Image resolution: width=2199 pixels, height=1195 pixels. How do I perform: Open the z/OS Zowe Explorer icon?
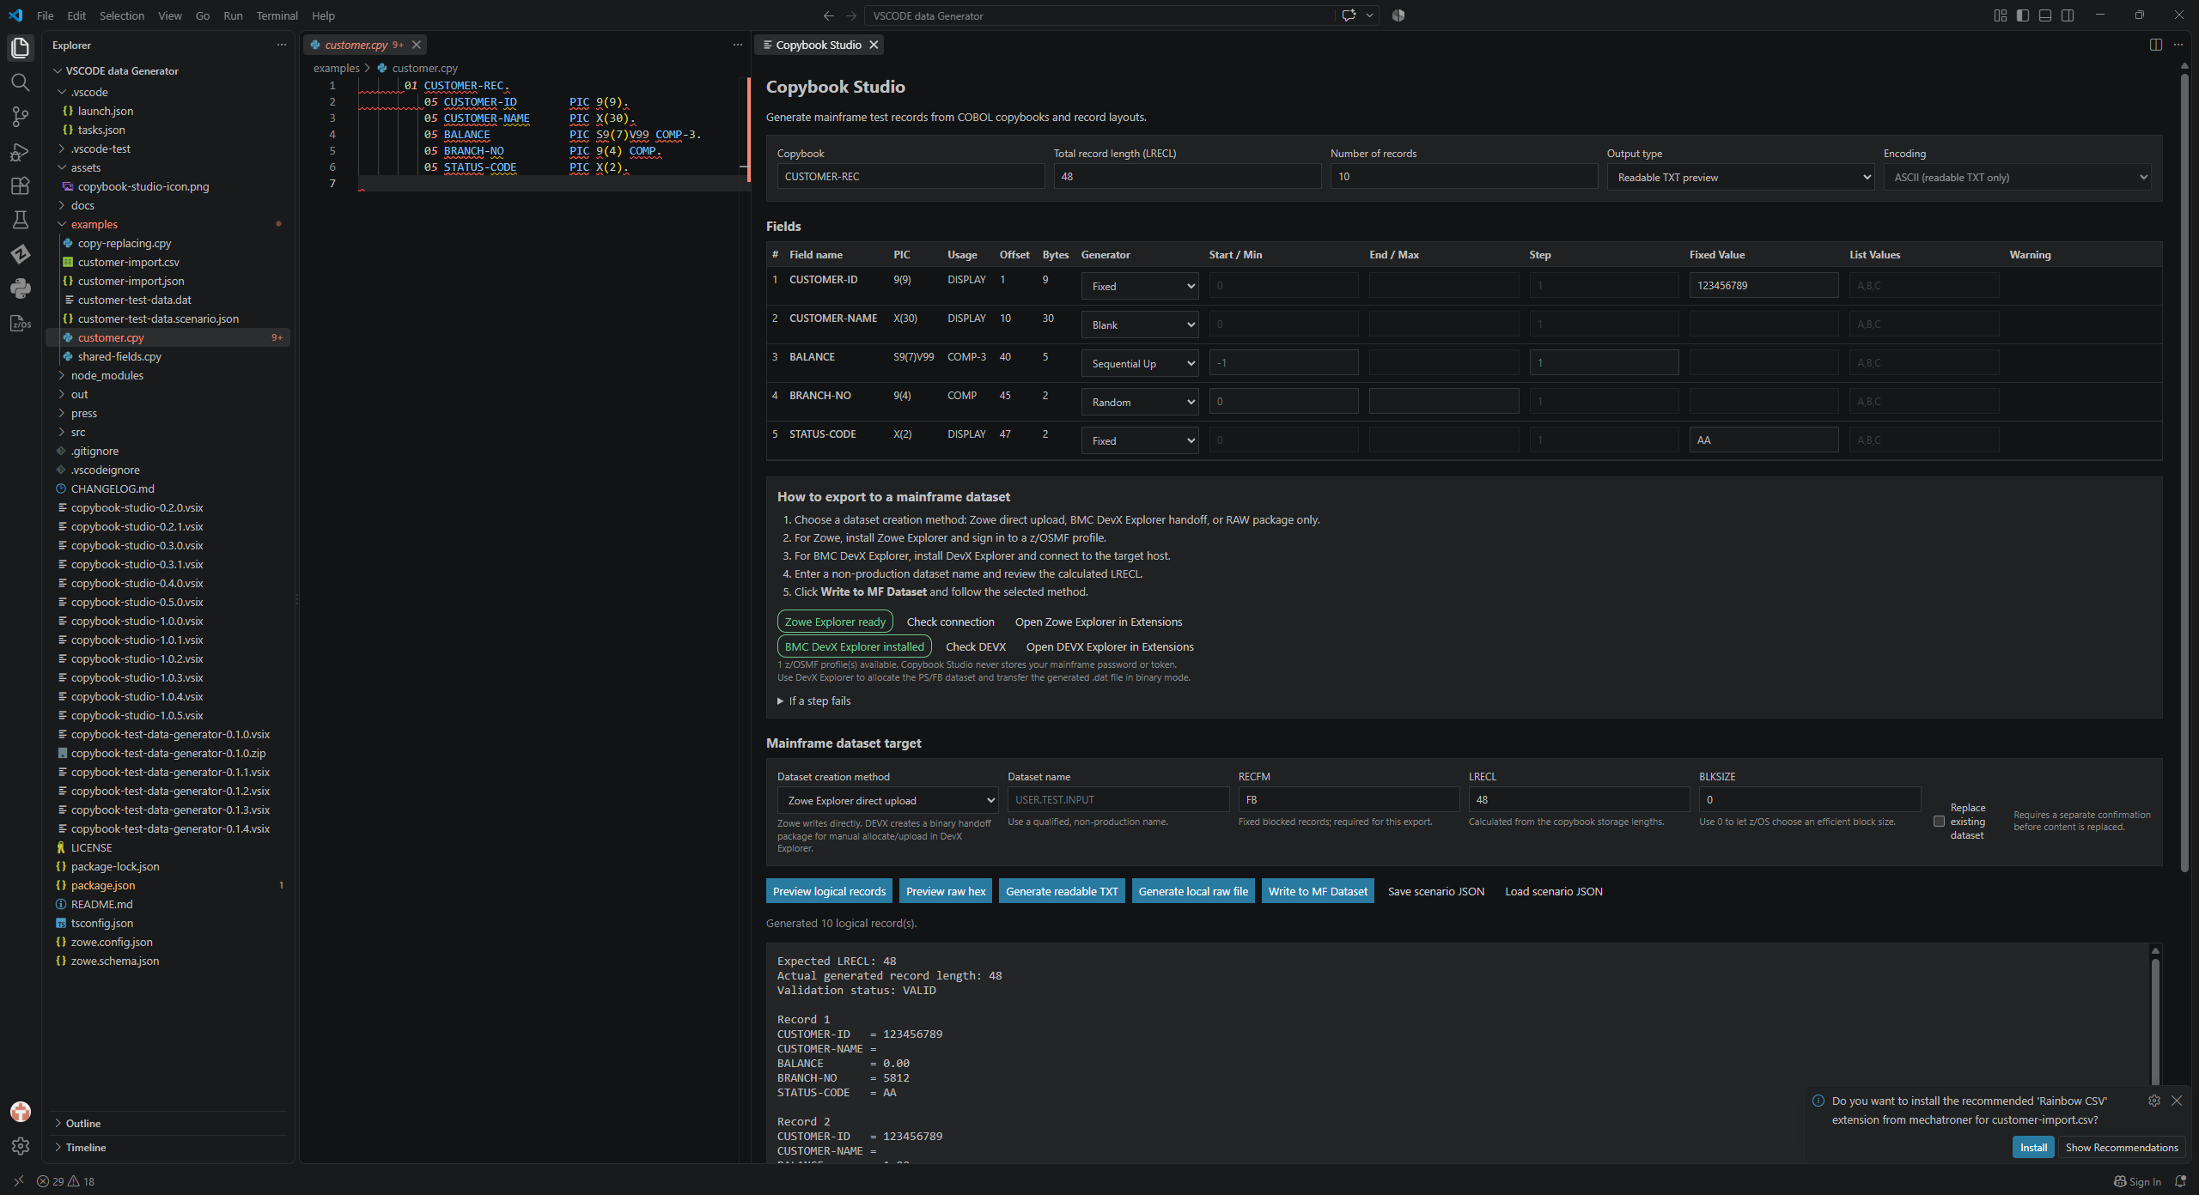click(20, 324)
